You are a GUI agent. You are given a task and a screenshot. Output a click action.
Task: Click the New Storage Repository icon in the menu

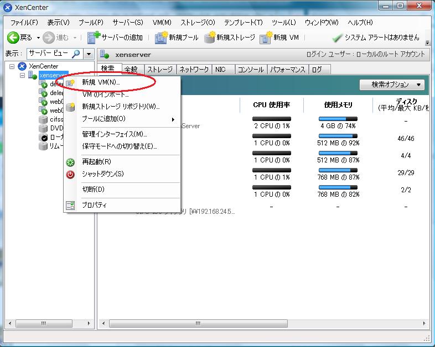[70, 107]
